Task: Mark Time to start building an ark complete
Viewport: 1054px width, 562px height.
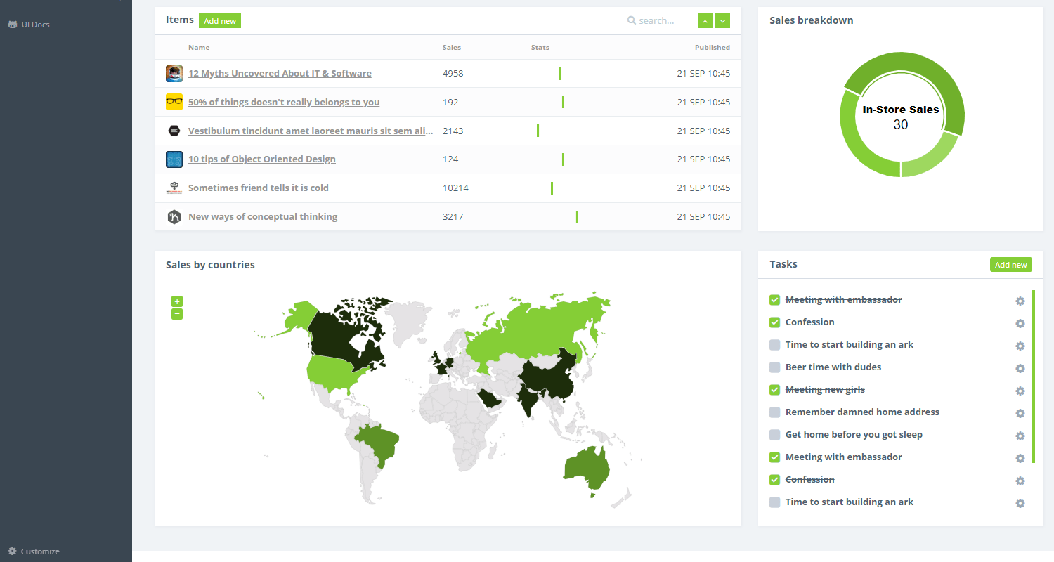Action: (x=774, y=344)
